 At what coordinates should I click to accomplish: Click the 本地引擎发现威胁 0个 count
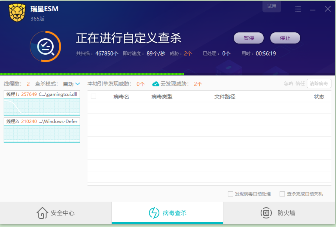tap(141, 84)
